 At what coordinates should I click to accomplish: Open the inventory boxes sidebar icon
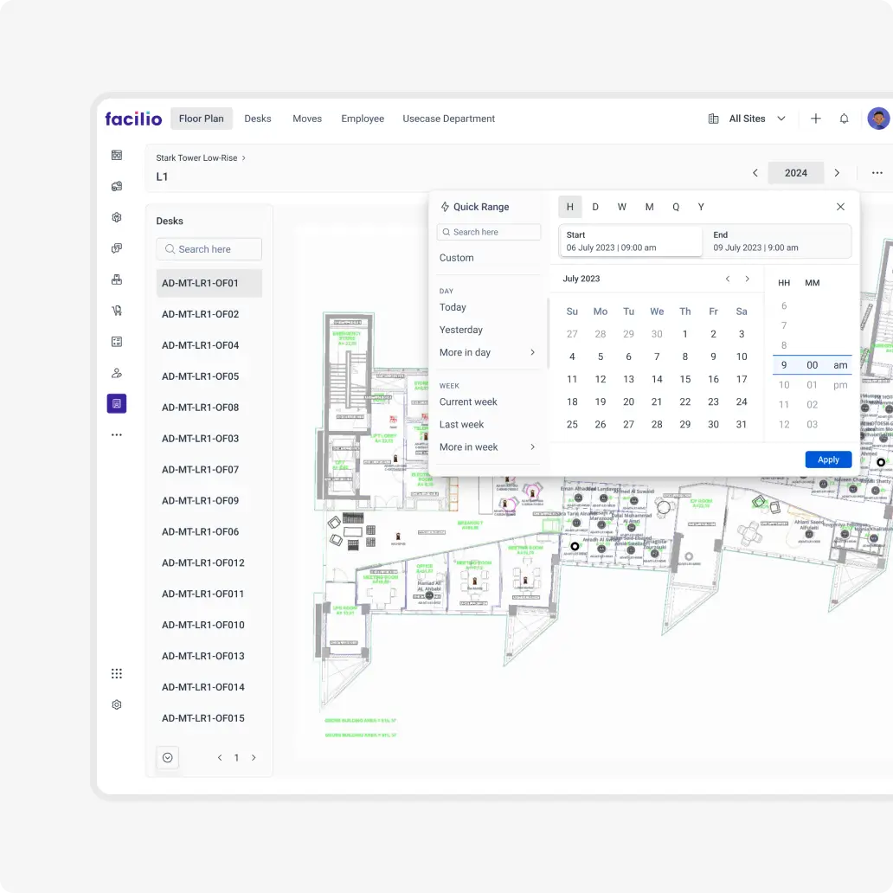[117, 279]
